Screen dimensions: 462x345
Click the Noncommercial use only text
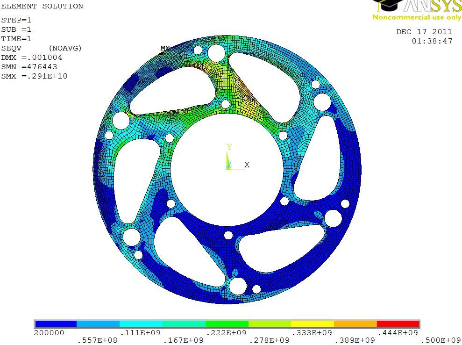tap(417, 17)
